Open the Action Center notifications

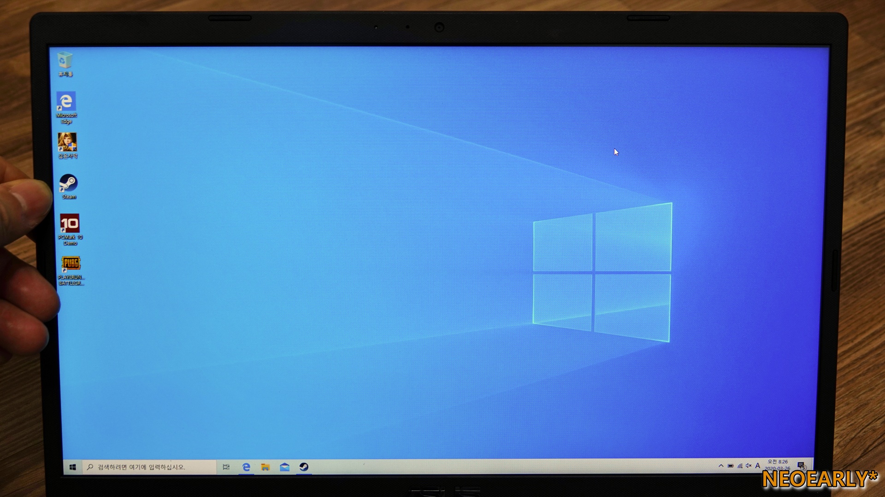(x=801, y=466)
